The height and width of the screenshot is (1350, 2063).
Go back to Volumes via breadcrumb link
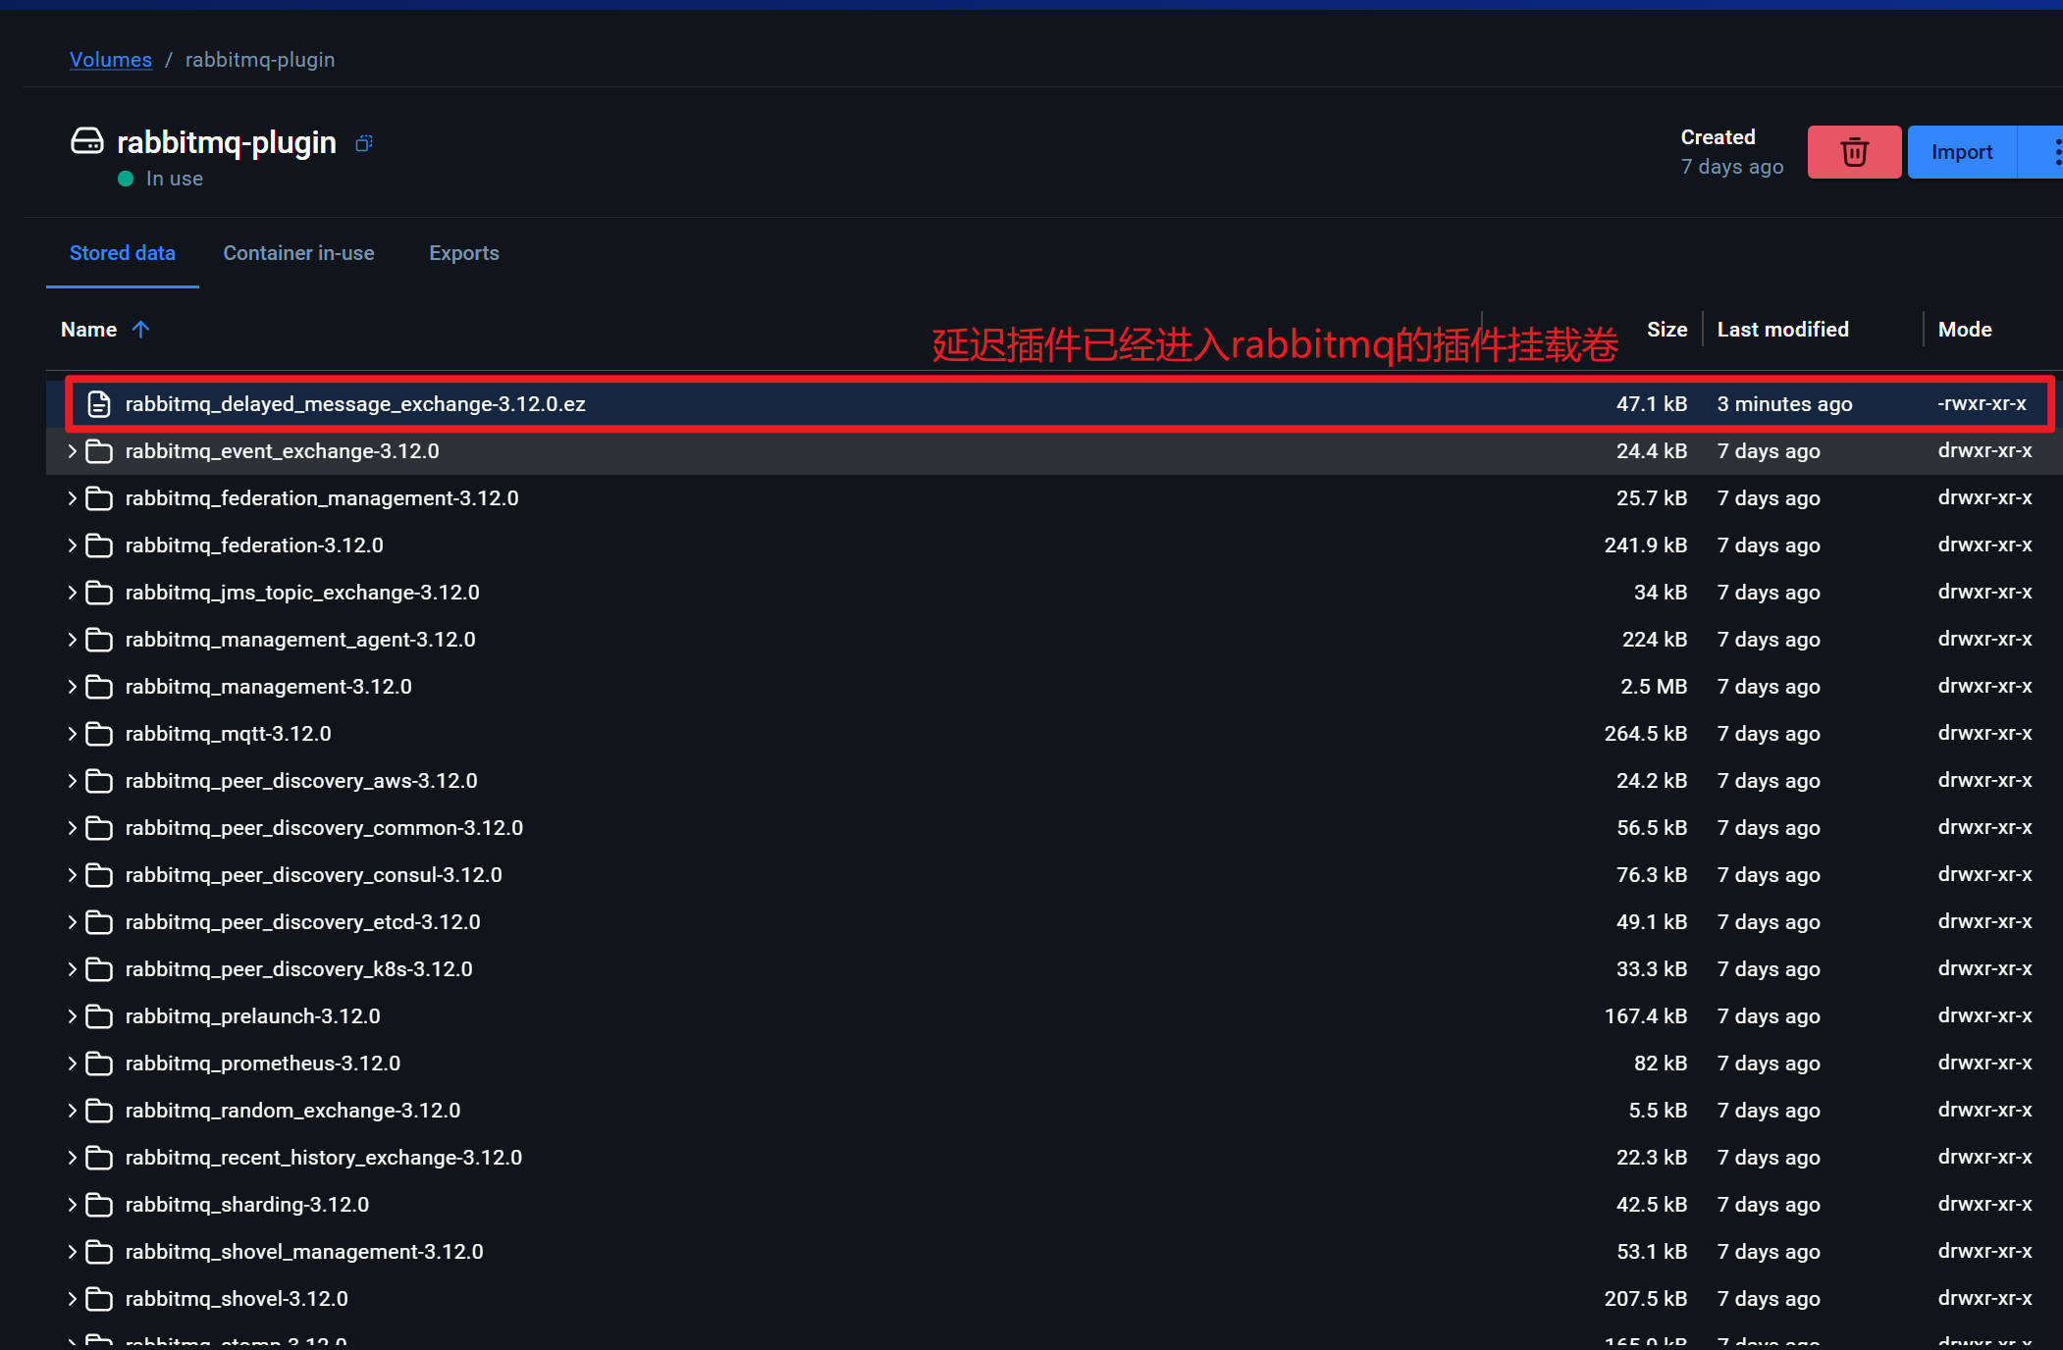[111, 60]
